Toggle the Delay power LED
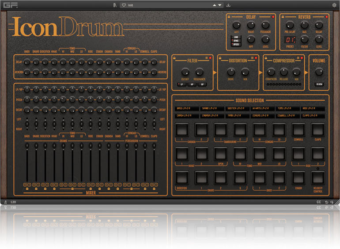 click(273, 17)
